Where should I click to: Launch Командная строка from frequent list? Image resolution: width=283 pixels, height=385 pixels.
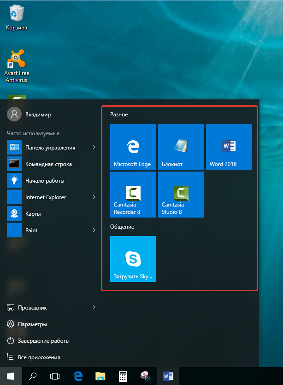point(52,164)
